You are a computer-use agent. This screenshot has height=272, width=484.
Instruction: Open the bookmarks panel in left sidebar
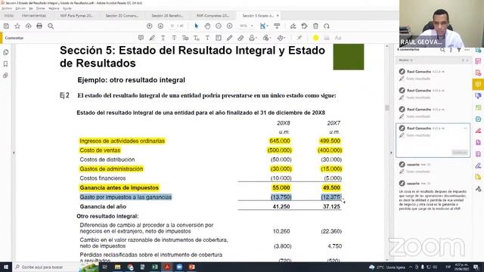coord(5,63)
